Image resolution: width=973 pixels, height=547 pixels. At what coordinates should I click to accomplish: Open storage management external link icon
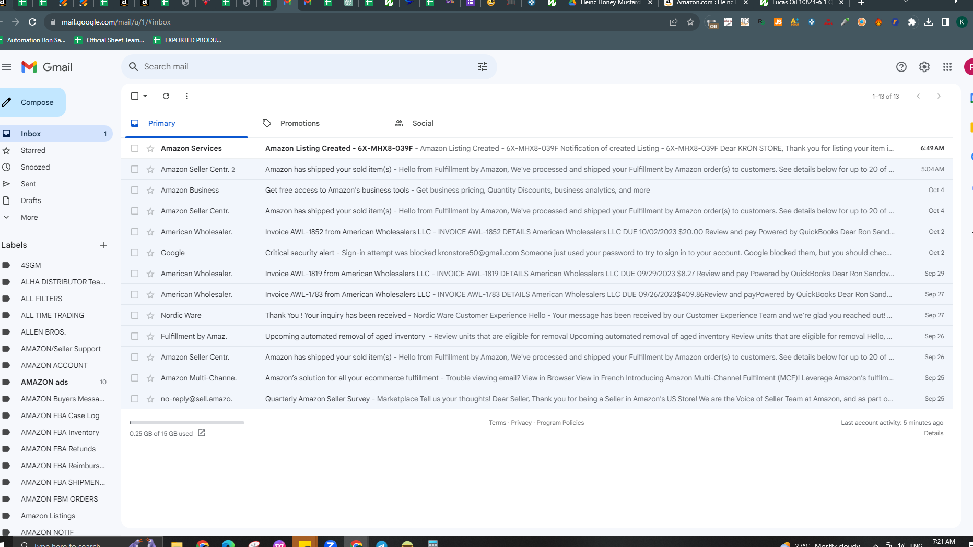pyautogui.click(x=202, y=433)
